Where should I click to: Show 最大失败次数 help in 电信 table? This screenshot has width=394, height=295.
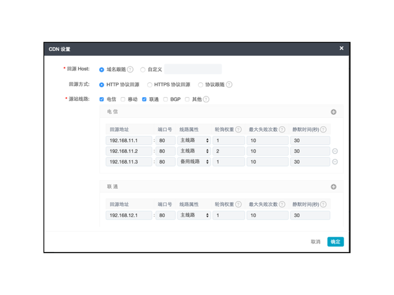[x=282, y=130]
